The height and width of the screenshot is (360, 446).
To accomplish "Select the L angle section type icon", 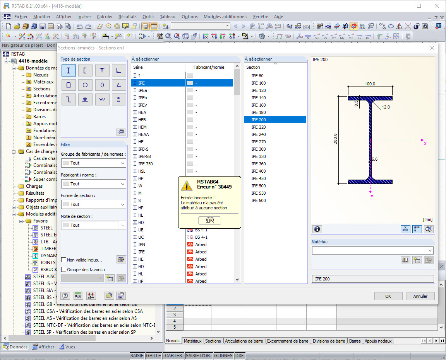I will (x=119, y=71).
